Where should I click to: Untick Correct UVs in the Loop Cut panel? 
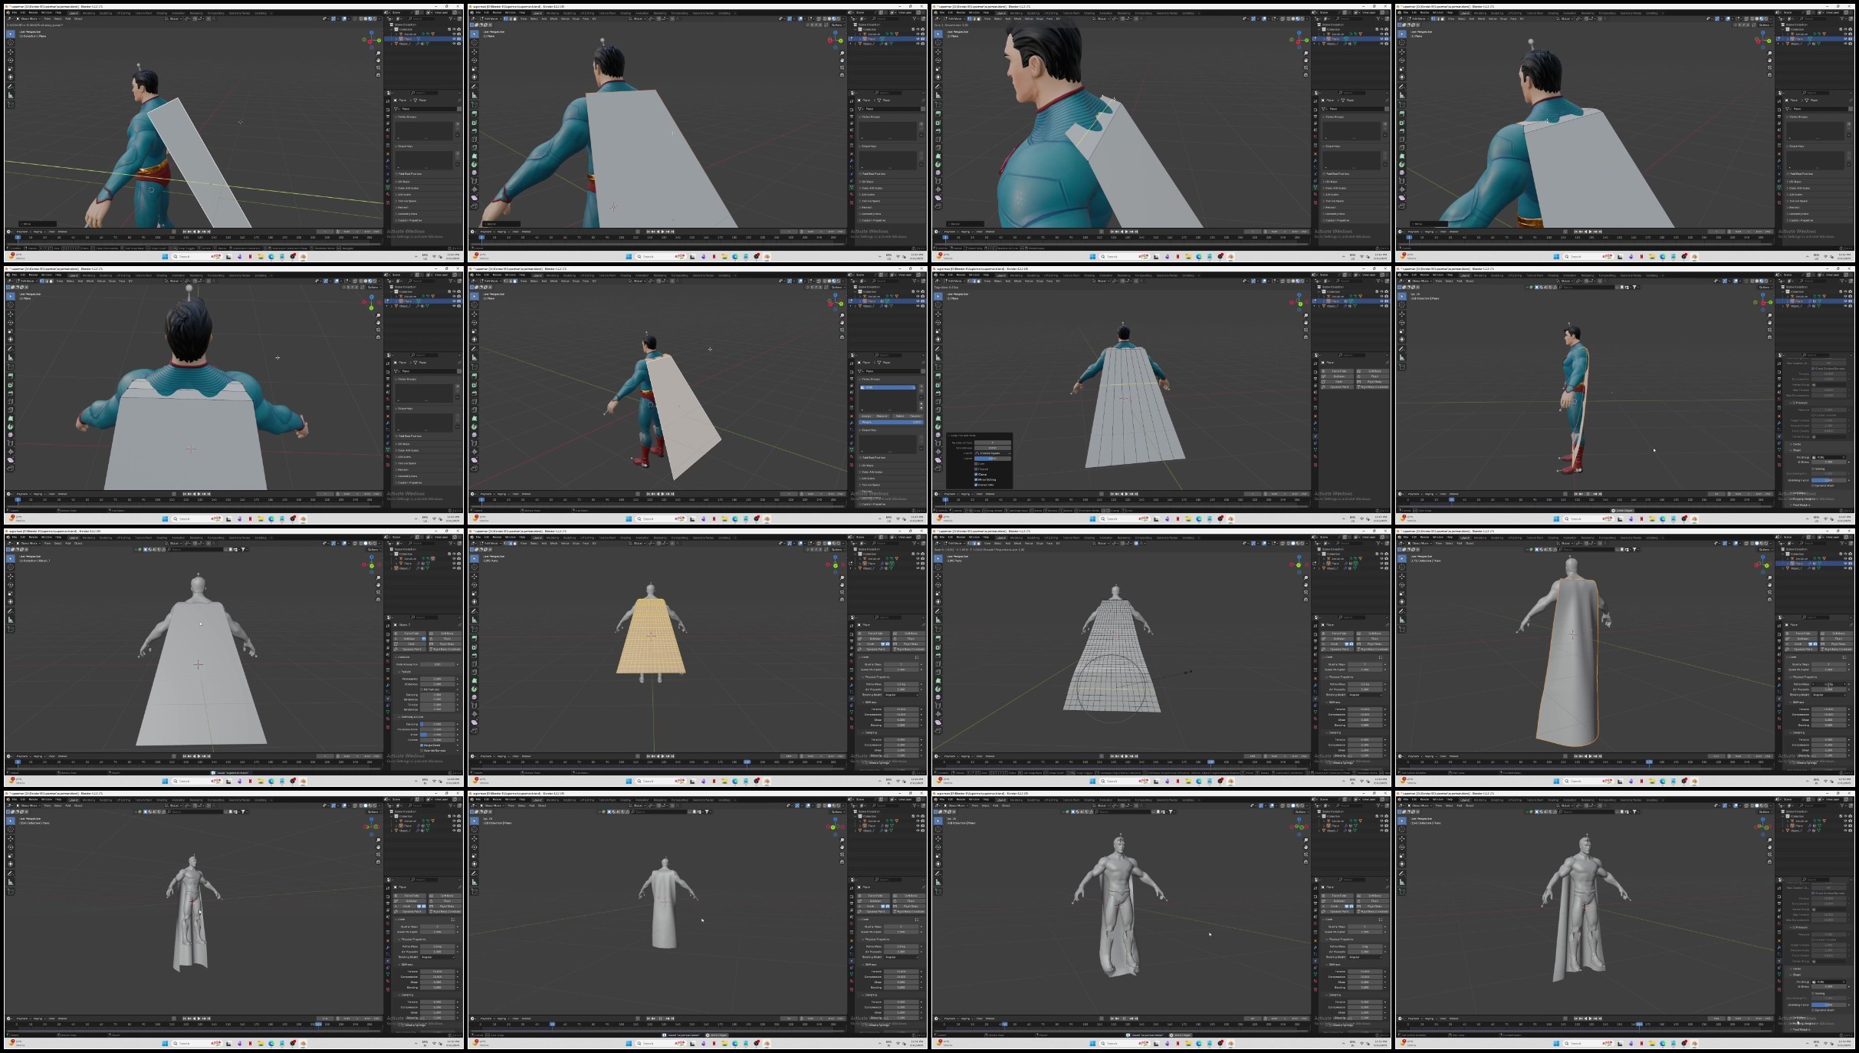tap(977, 485)
